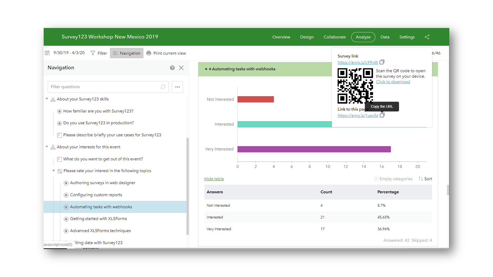Screen dimensions: 493x277
Task: Click the Answered: 42 summary text
Action: click(x=396, y=240)
